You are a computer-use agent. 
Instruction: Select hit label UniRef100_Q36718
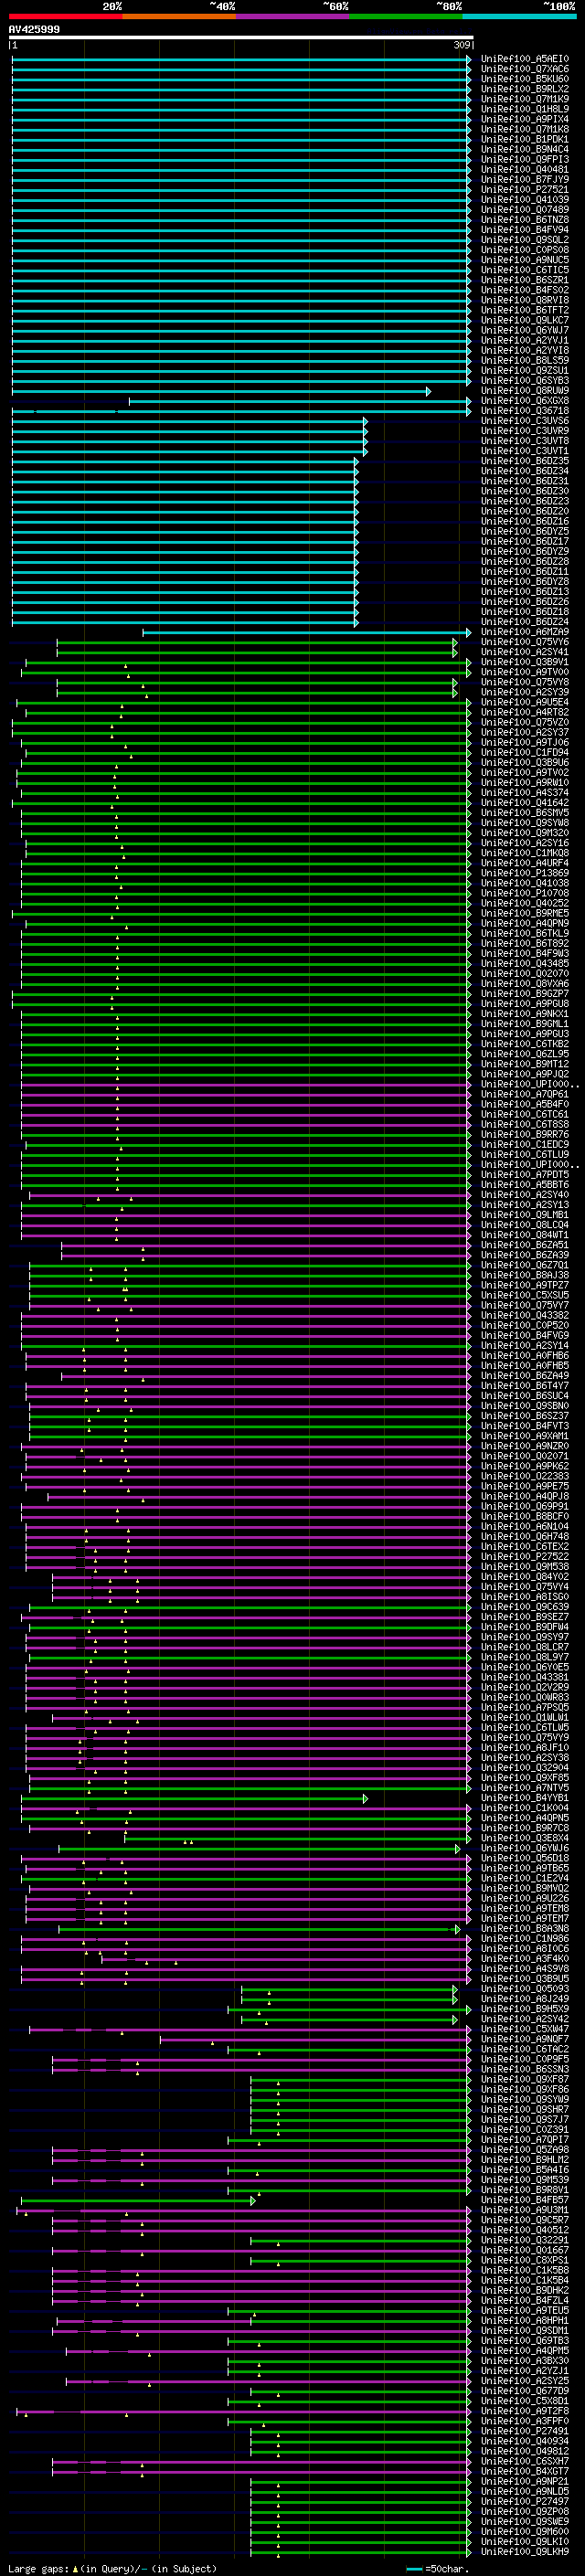525,411
